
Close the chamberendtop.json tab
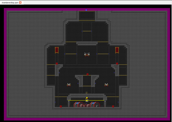[x=20, y=3]
